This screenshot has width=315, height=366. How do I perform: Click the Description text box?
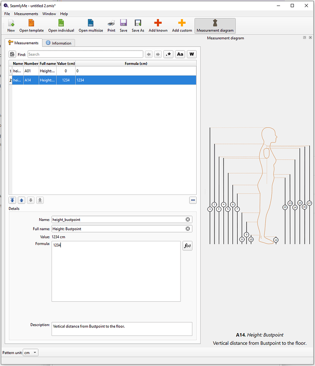(x=122, y=329)
